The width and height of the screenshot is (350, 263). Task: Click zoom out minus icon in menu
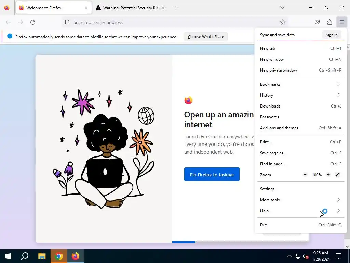pos(305,175)
